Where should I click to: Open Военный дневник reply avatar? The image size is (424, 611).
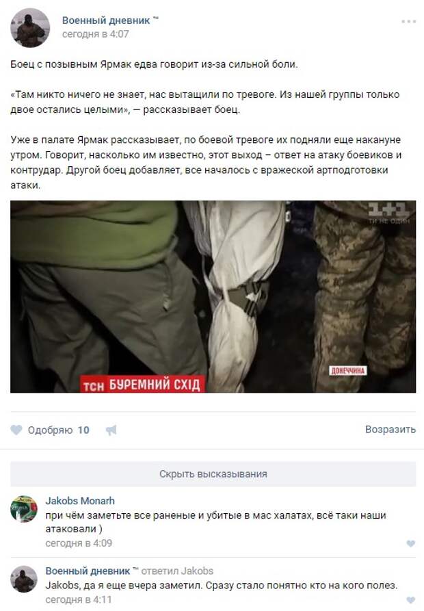pyautogui.click(x=24, y=579)
